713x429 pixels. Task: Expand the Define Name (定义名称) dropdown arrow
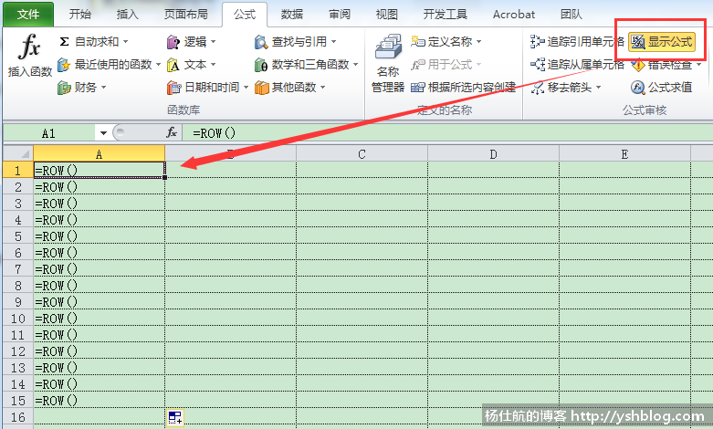tap(478, 42)
